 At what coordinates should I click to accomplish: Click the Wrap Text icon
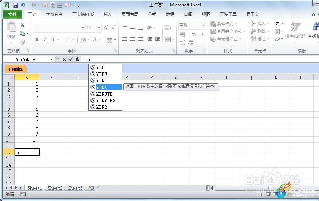[x=168, y=28]
